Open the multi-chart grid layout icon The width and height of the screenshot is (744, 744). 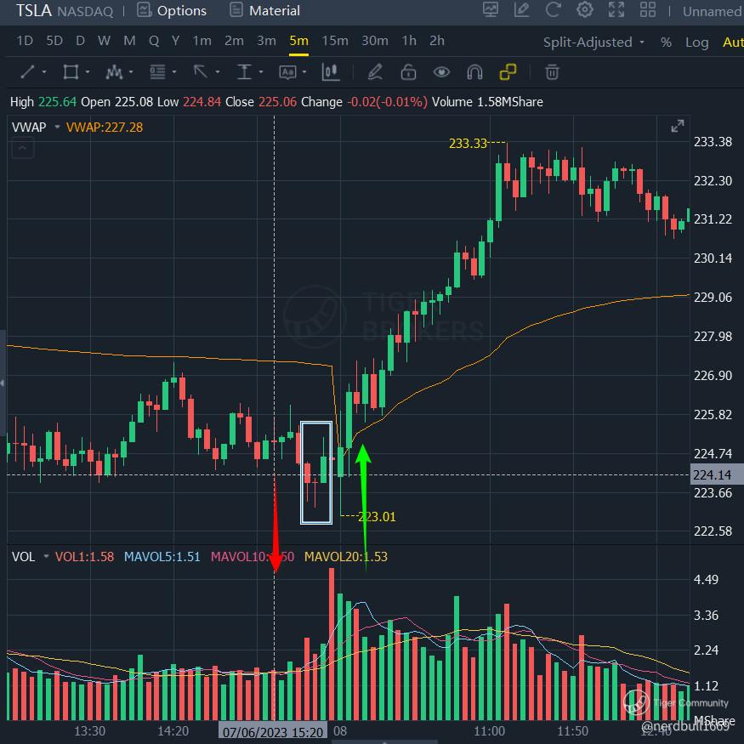tap(648, 10)
